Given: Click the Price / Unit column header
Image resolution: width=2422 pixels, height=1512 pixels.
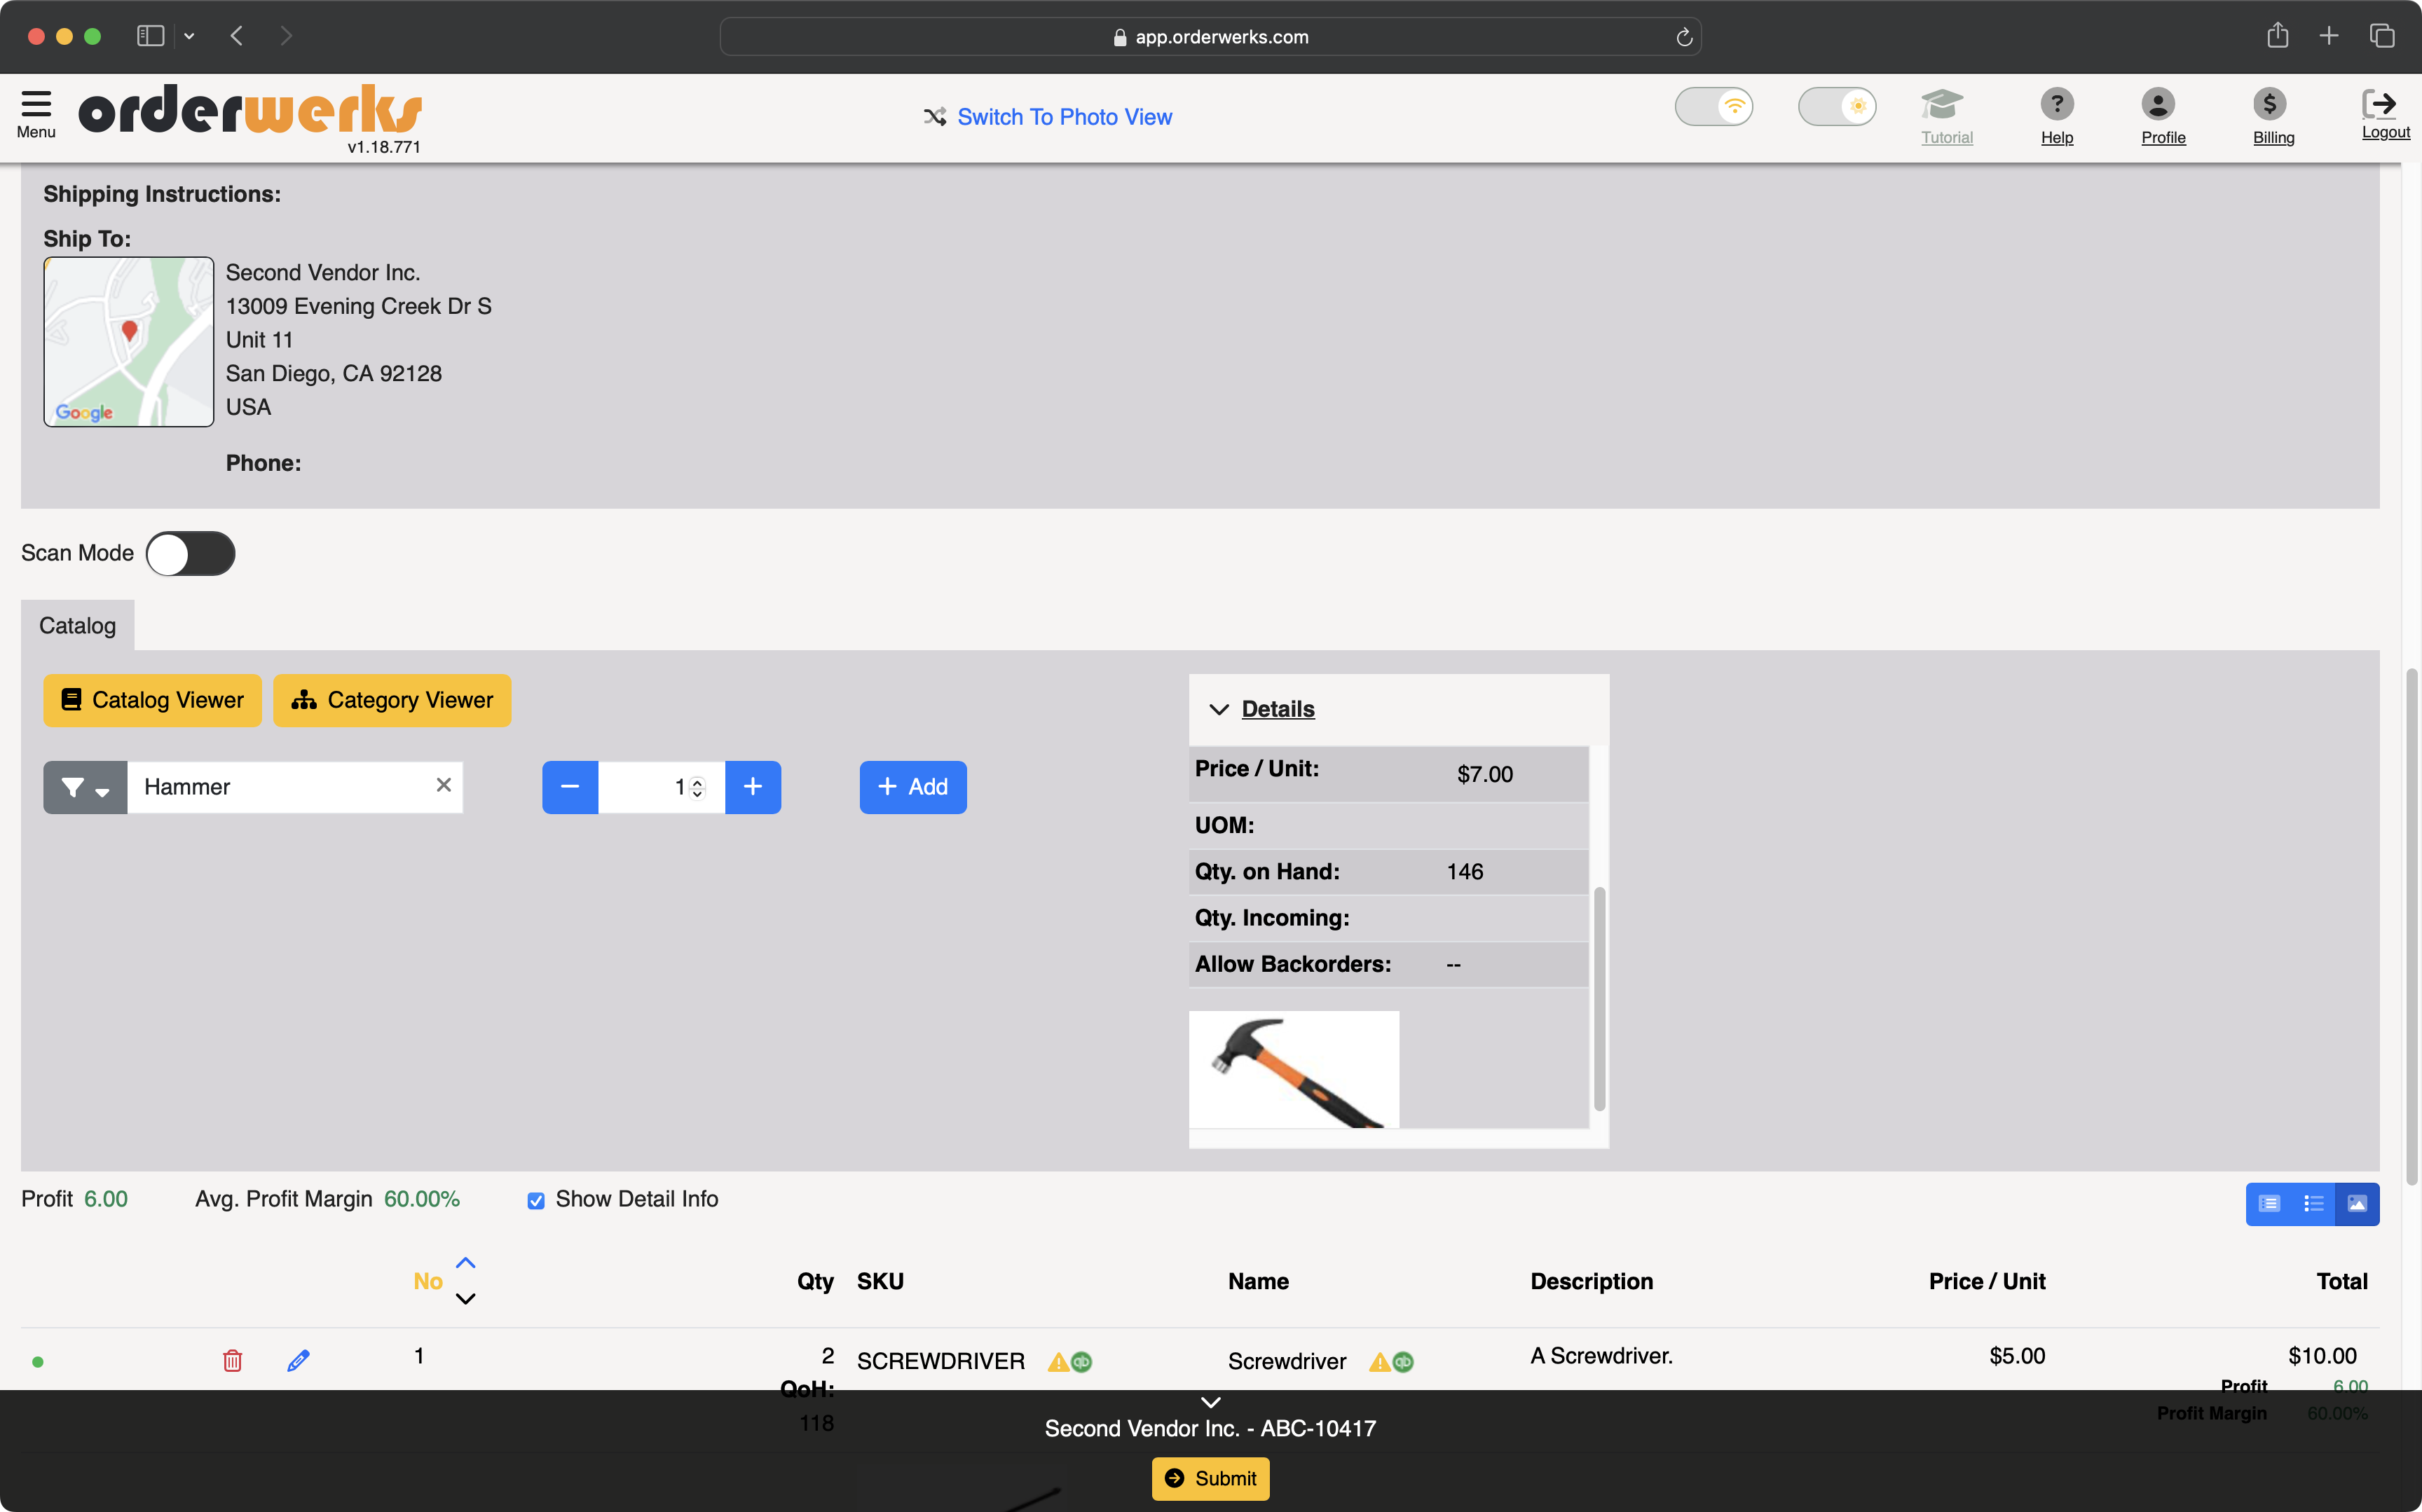Looking at the screenshot, I should pos(1987,1281).
